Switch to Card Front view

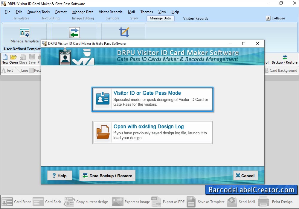pos(16,202)
